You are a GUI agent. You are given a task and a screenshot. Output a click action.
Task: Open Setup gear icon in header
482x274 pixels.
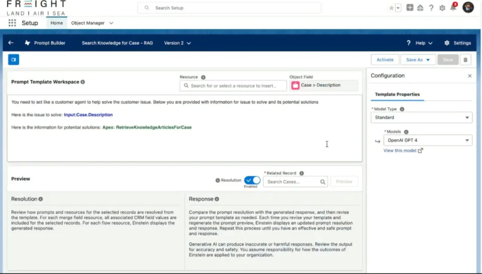(x=441, y=8)
